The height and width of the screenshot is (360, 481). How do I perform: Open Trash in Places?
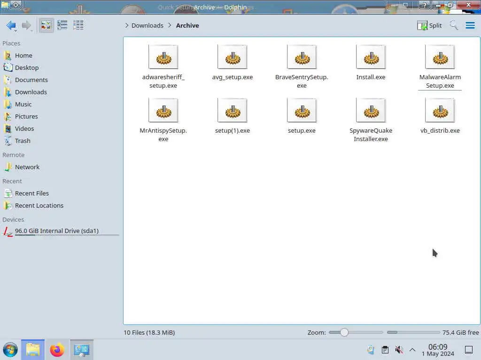pos(61,141)
